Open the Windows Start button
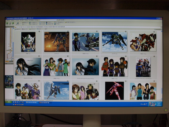This screenshot has height=127, width=169. (x=8, y=102)
